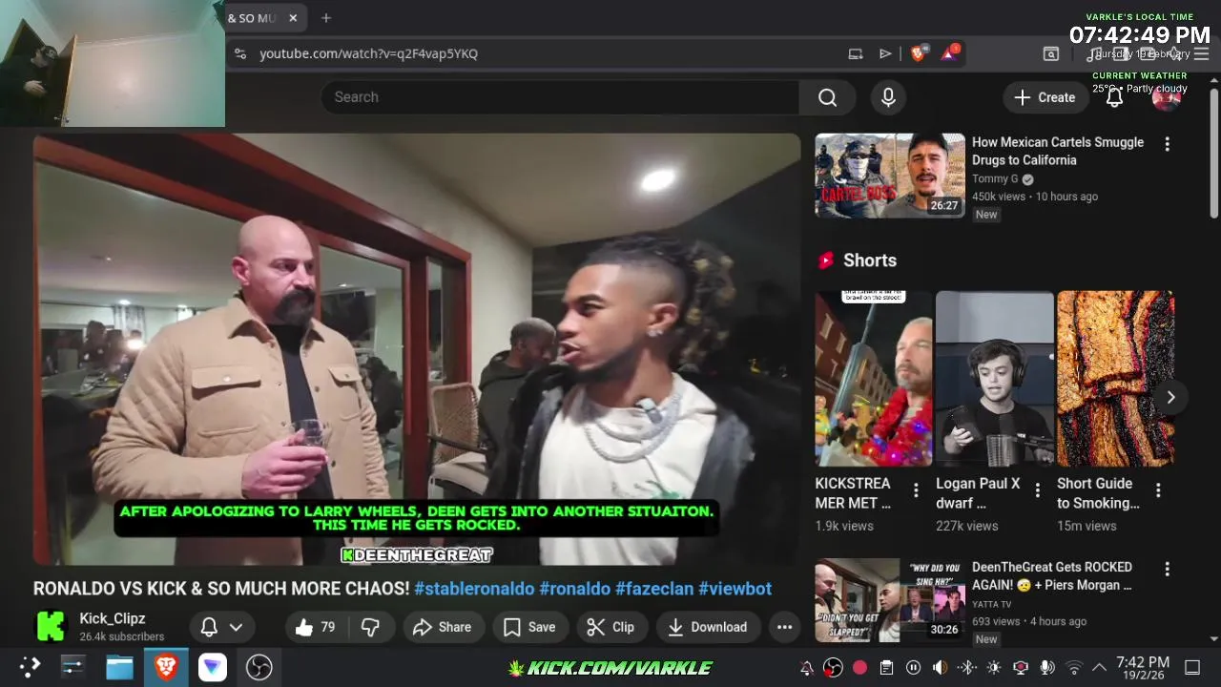Open file manager folder in taskbar
This screenshot has height=687, width=1221.
119,667
